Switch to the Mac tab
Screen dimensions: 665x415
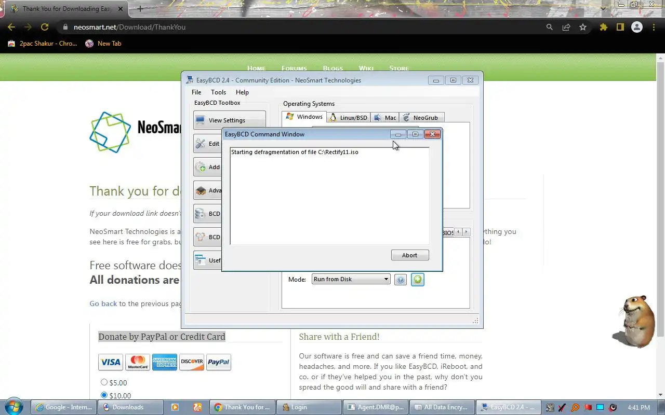[x=385, y=118]
